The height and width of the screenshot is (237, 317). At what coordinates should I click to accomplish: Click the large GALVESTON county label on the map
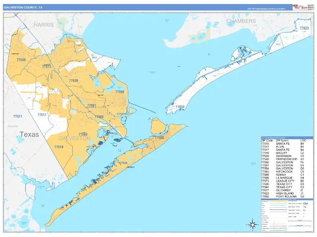pyautogui.click(x=74, y=138)
